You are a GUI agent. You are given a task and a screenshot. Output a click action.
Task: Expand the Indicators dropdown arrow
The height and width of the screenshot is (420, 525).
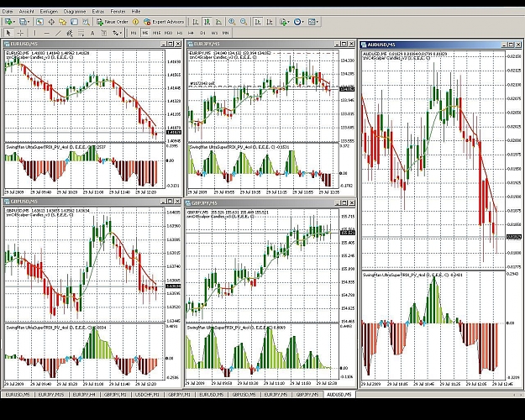click(289, 22)
